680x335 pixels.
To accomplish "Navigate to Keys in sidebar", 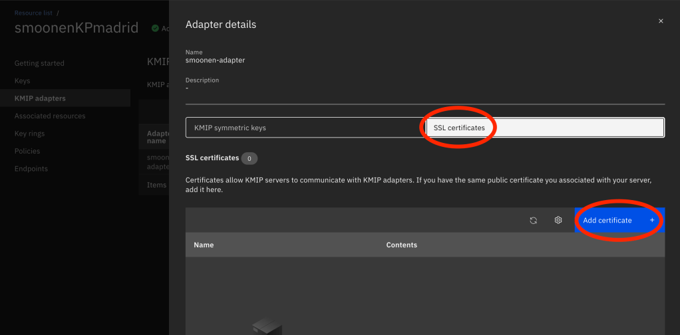I will (23, 81).
